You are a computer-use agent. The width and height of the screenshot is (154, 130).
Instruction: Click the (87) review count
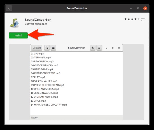143,19
